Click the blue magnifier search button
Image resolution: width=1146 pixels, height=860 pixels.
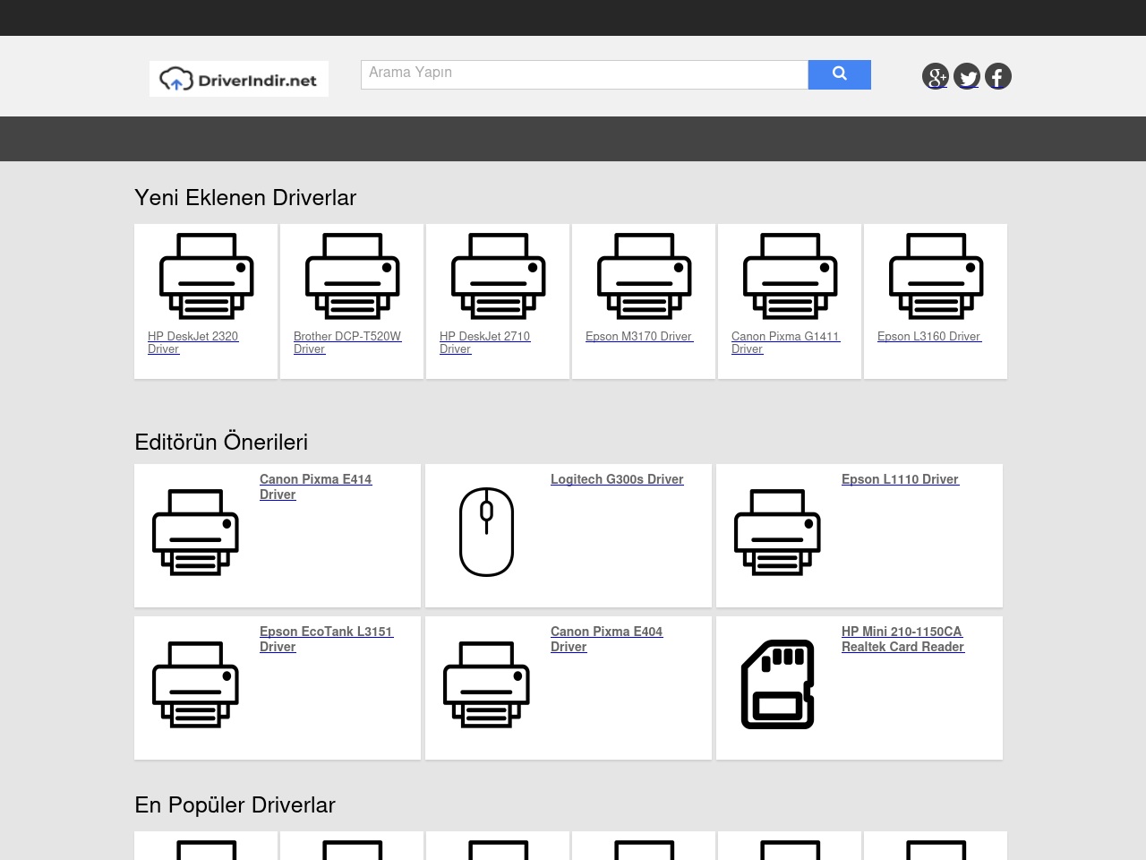coord(840,74)
